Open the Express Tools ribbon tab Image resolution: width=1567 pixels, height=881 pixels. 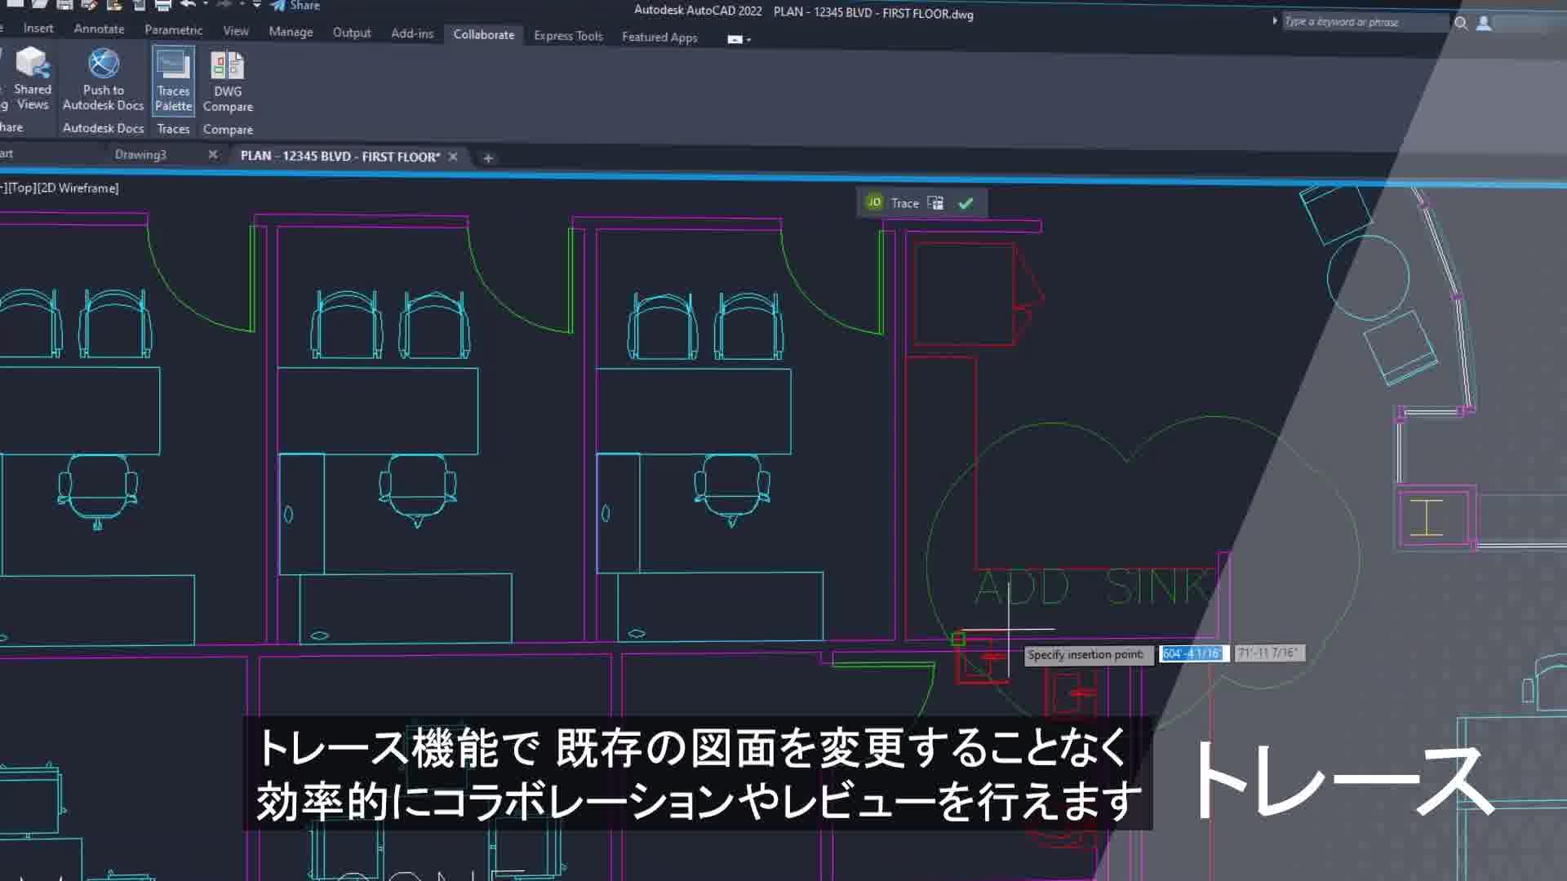(x=568, y=36)
